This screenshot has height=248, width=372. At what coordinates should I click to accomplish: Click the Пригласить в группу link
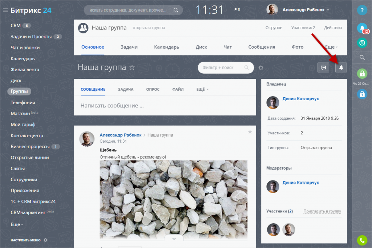[322, 211]
